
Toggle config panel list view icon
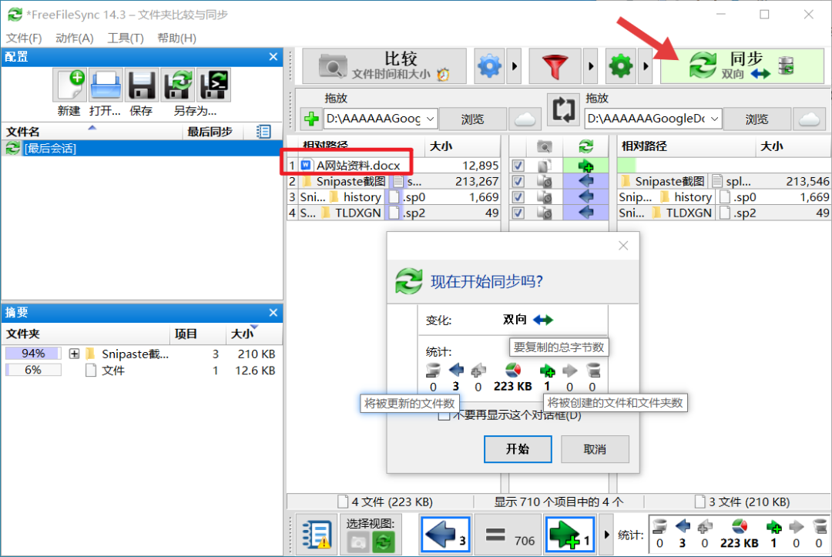click(x=263, y=132)
